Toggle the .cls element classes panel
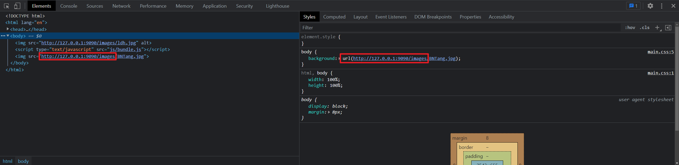Image resolution: width=679 pixels, height=165 pixels. point(645,28)
